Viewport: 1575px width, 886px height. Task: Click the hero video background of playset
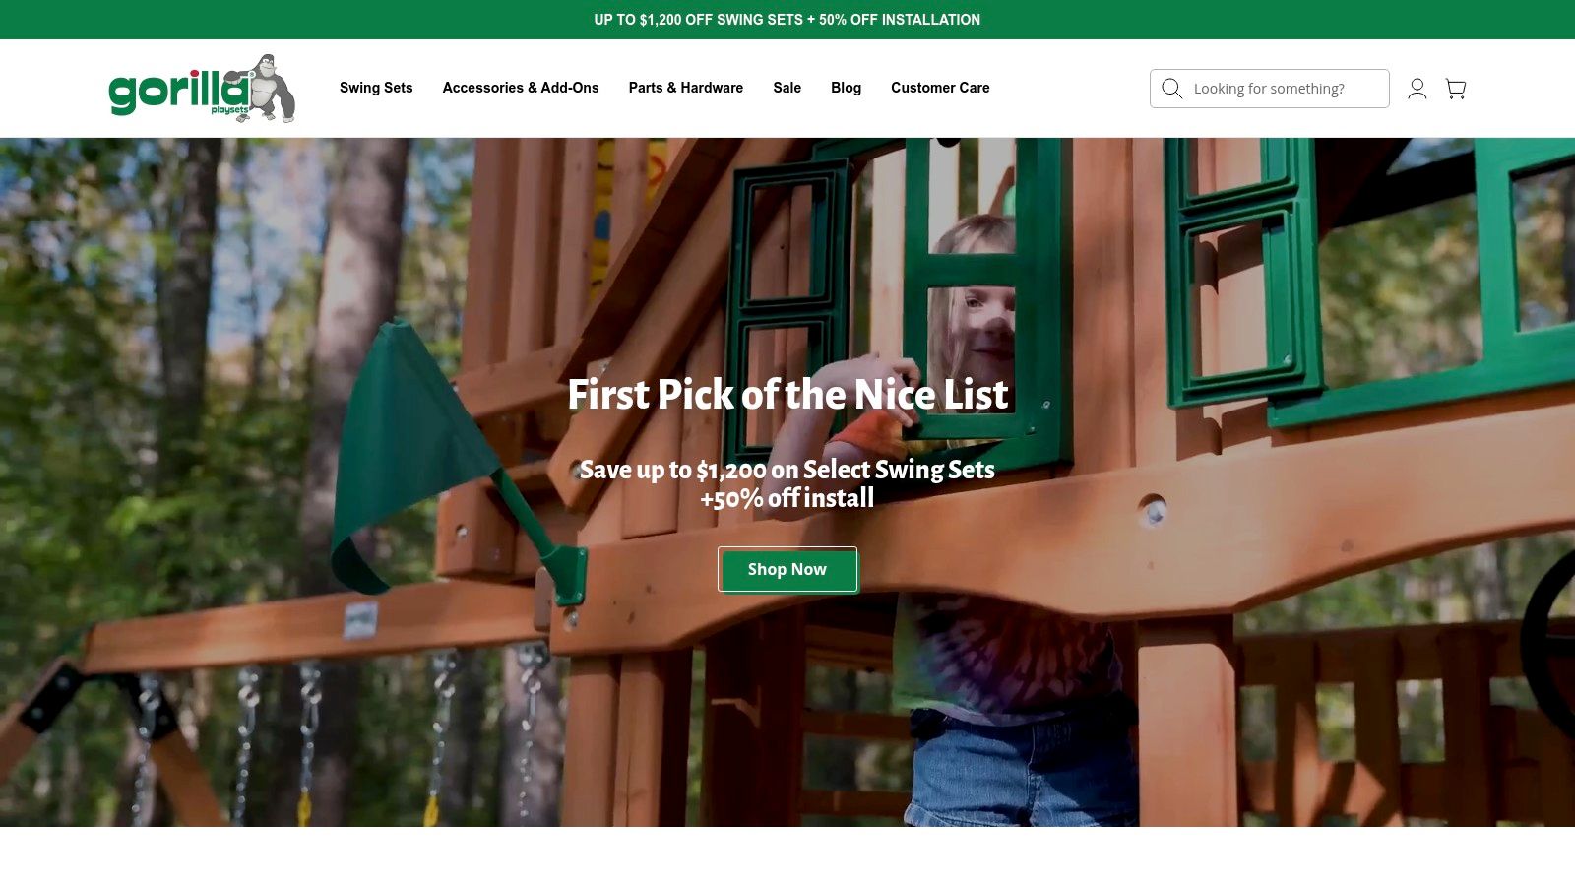(787, 482)
